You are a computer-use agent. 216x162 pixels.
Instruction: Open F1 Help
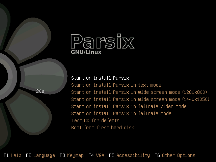pyautogui.click(x=12, y=155)
